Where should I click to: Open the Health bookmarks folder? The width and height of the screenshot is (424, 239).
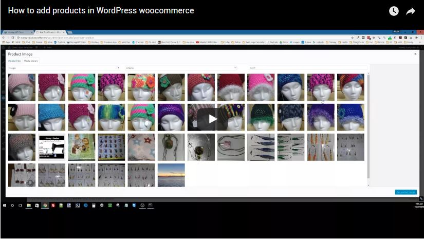tap(343, 42)
